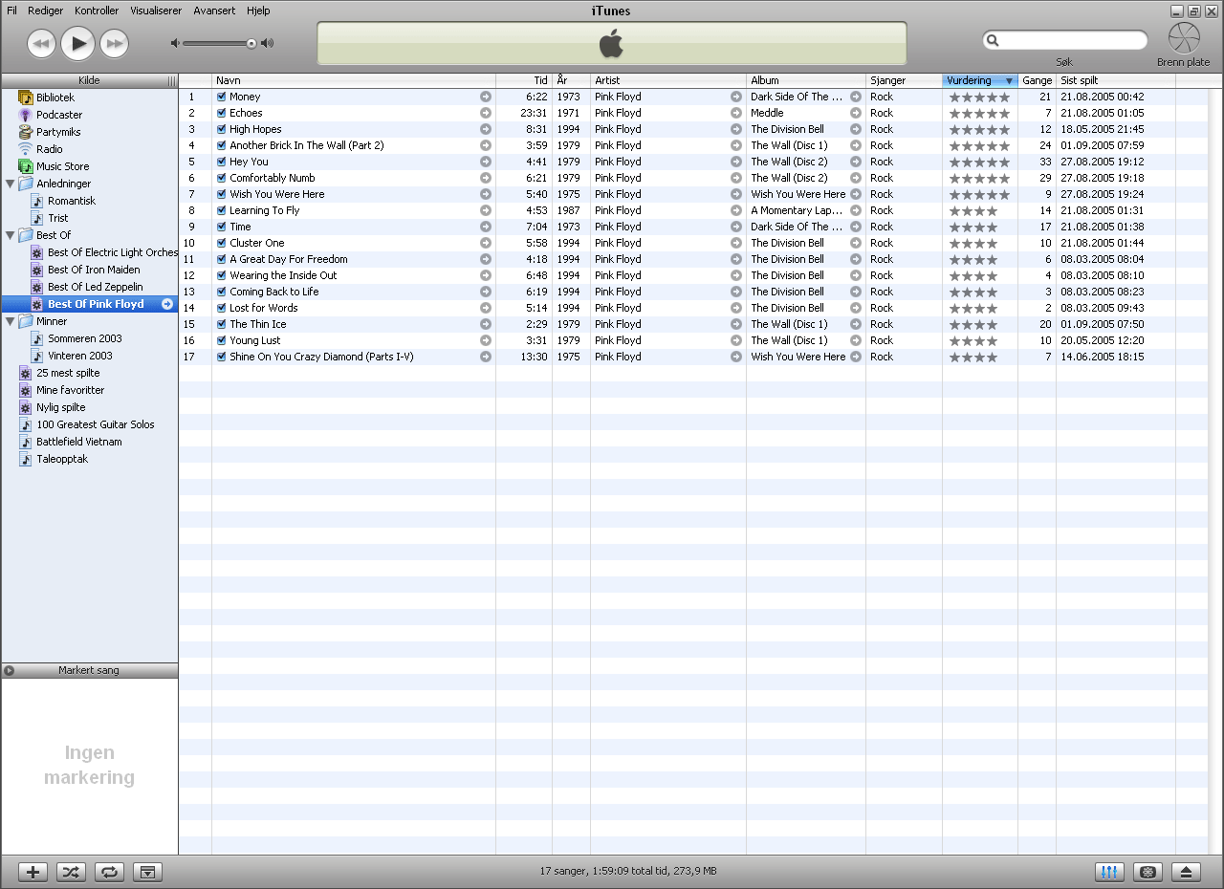Uncheck the High Hopes checkbox
This screenshot has height=889, width=1224.
(x=222, y=129)
